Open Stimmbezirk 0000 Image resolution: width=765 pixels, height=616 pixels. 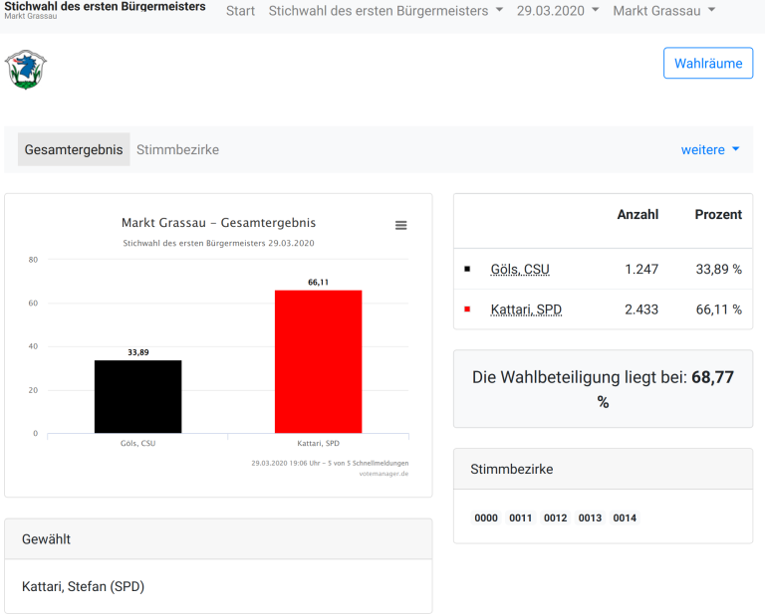tap(486, 518)
